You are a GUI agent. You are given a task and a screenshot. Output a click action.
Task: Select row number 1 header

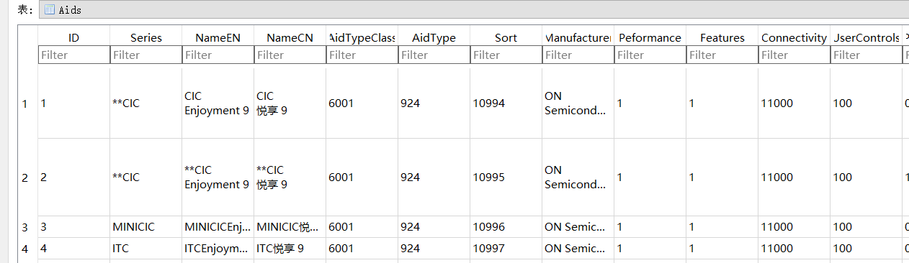point(24,103)
